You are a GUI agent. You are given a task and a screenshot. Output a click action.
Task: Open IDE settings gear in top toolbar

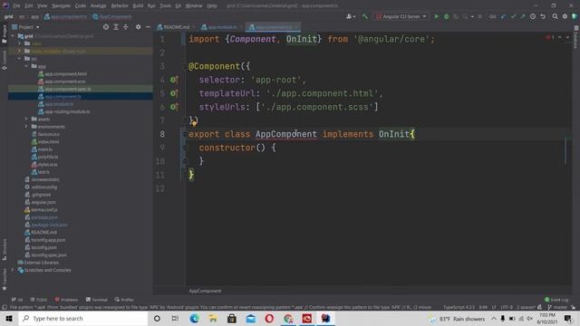pyautogui.click(x=565, y=16)
